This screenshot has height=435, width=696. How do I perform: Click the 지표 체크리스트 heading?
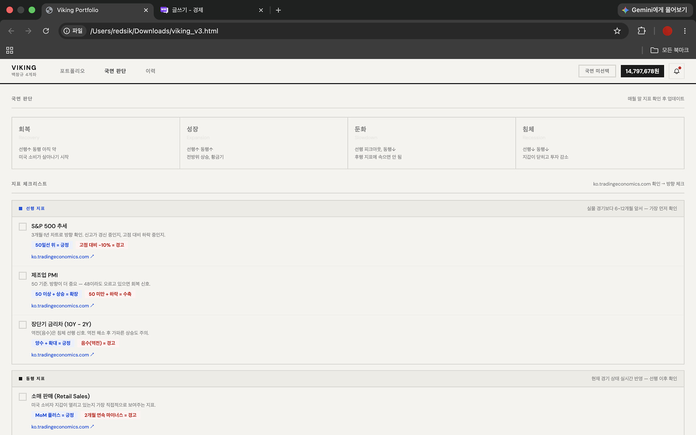click(29, 184)
